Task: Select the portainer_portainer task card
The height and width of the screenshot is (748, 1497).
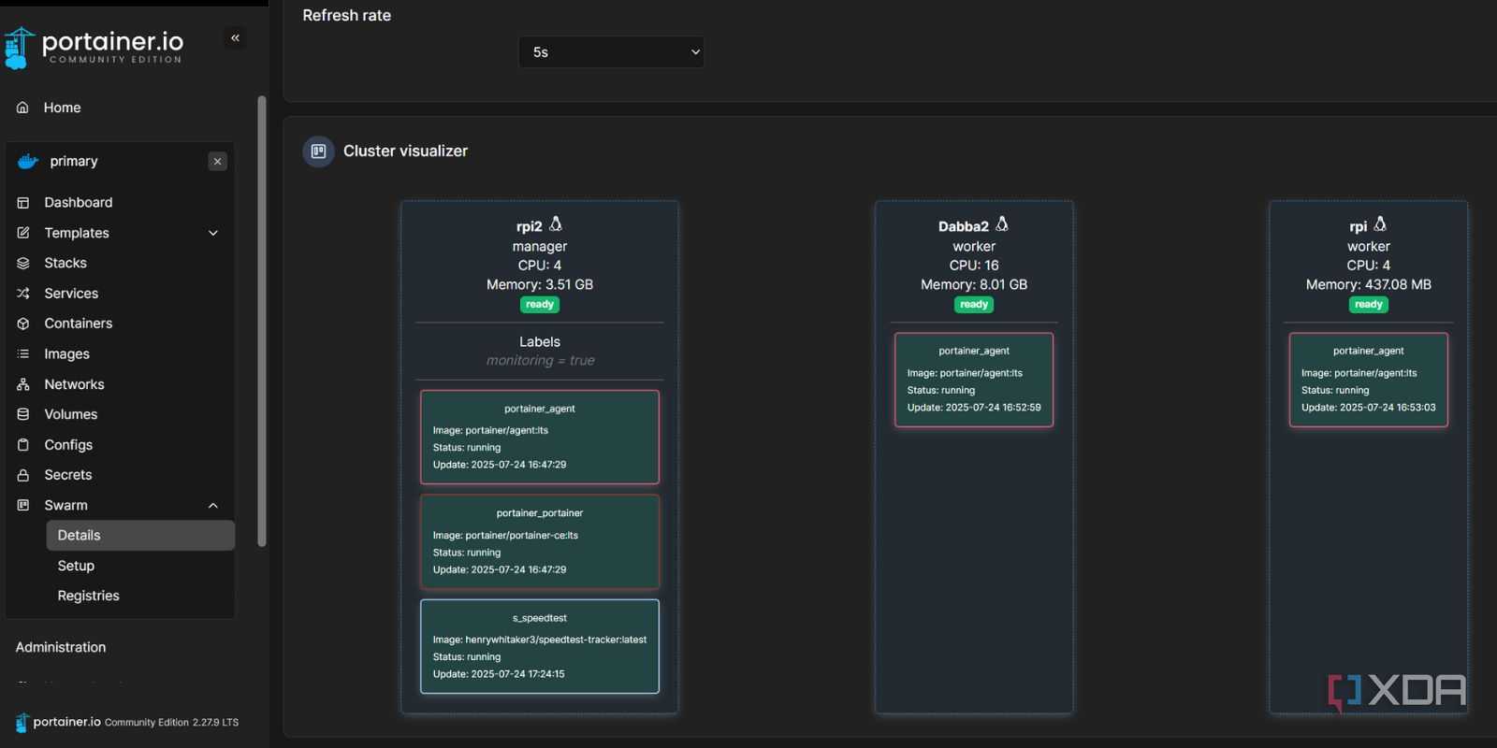Action: 540,541
